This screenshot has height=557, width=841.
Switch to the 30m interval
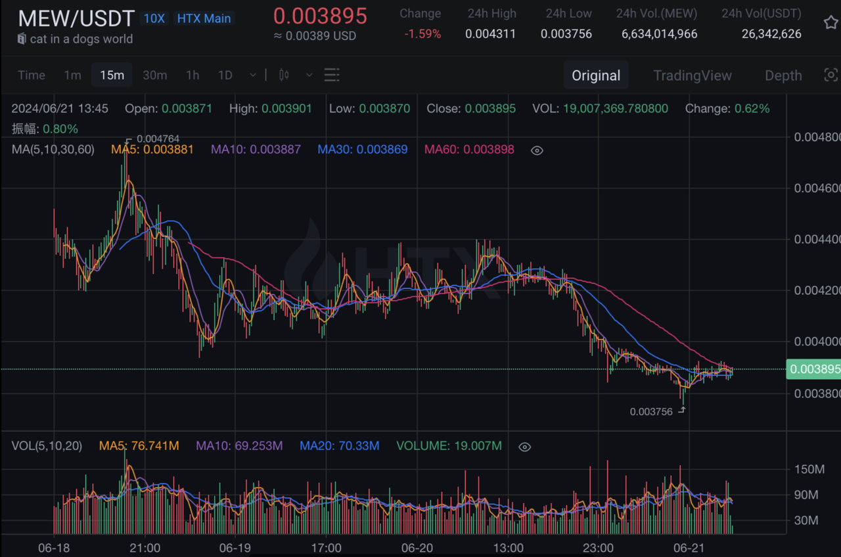click(155, 76)
